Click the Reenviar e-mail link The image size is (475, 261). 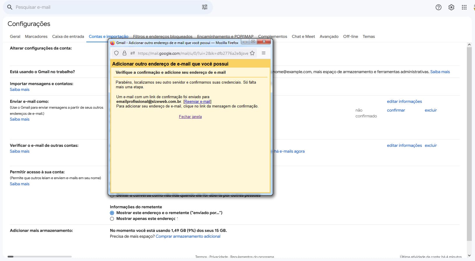click(x=197, y=102)
